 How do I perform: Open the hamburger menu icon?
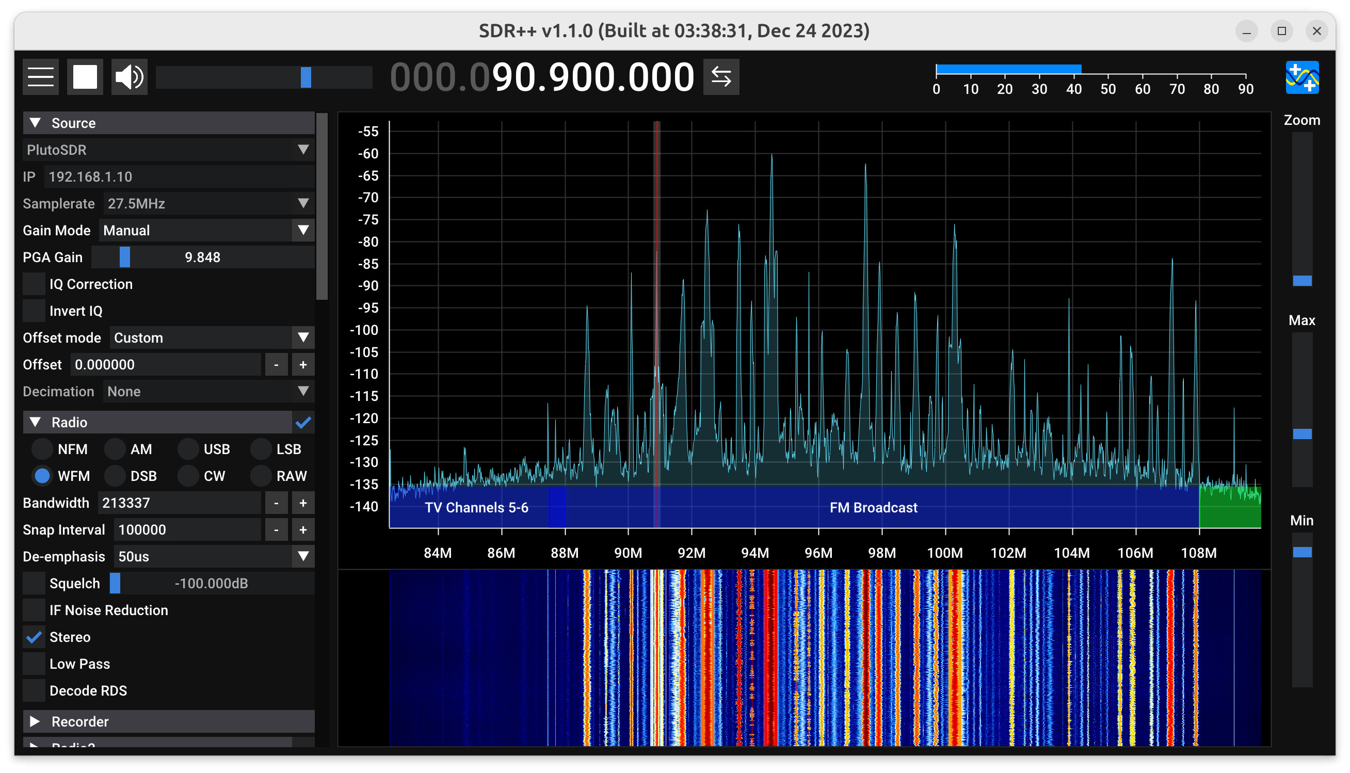(x=41, y=77)
